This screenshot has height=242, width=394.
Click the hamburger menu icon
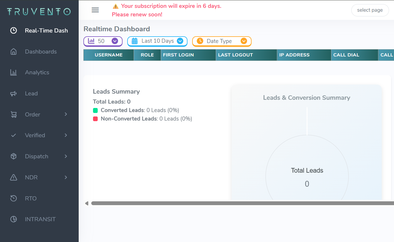(95, 10)
